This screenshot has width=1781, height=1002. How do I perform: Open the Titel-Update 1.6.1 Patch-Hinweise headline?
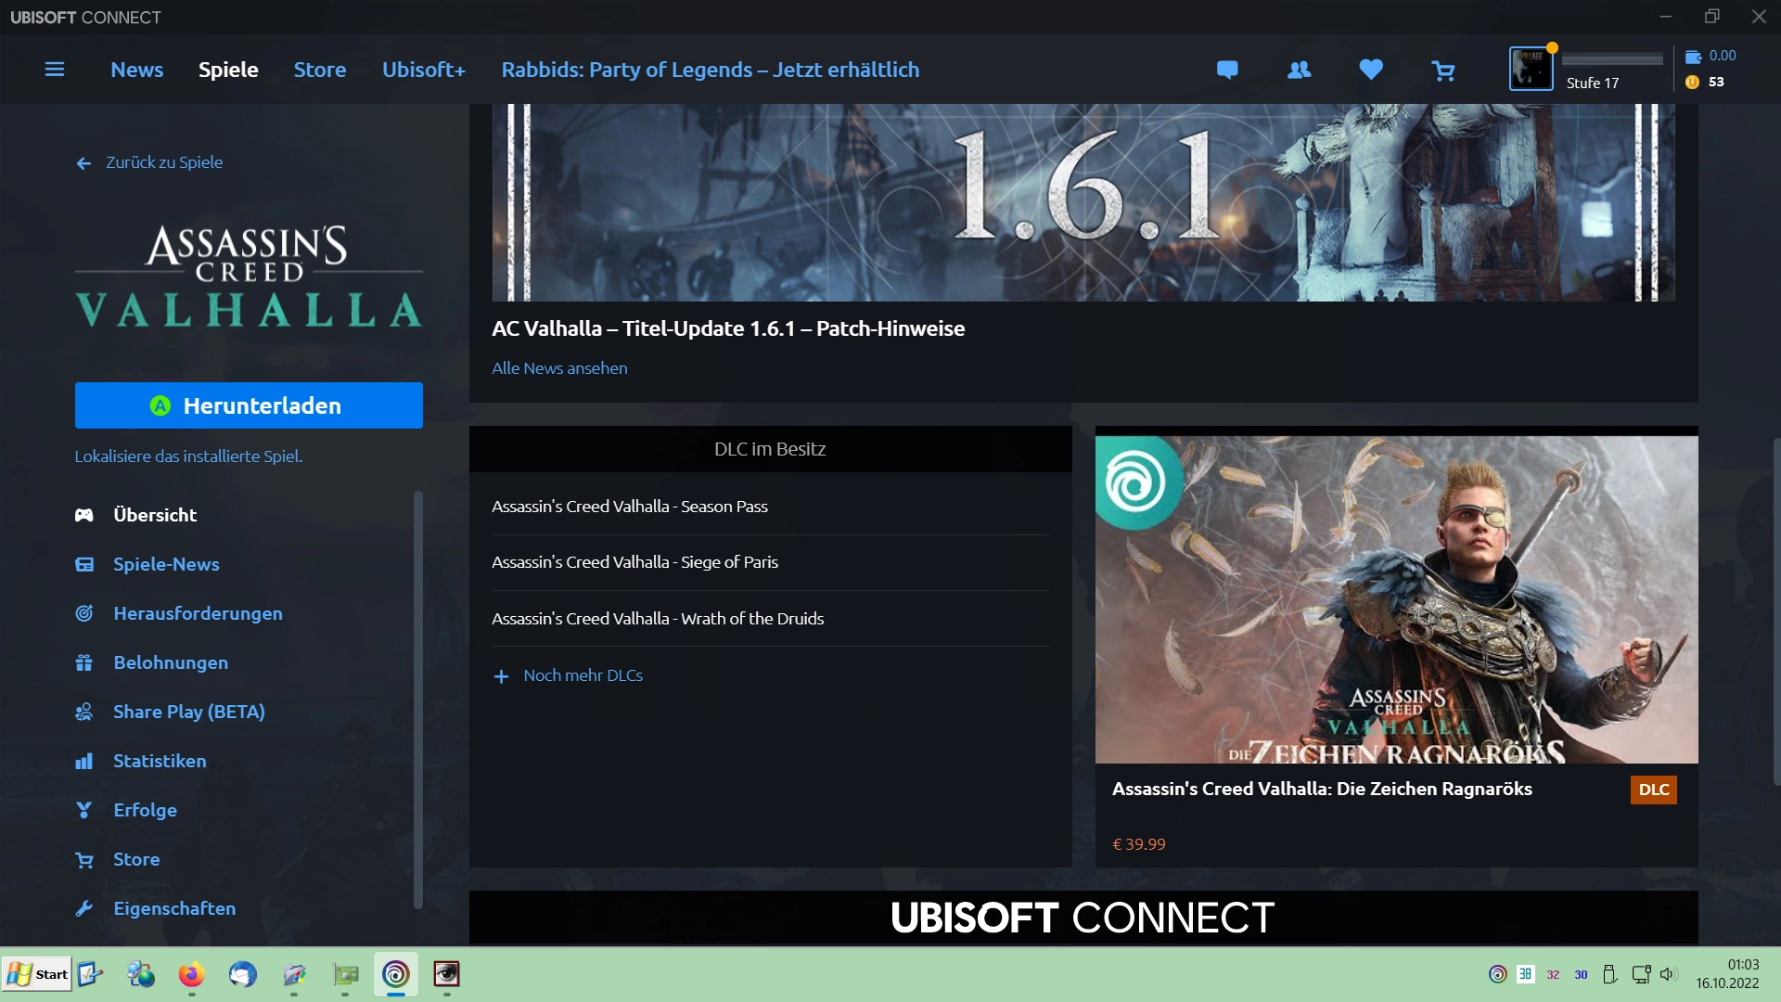(728, 328)
